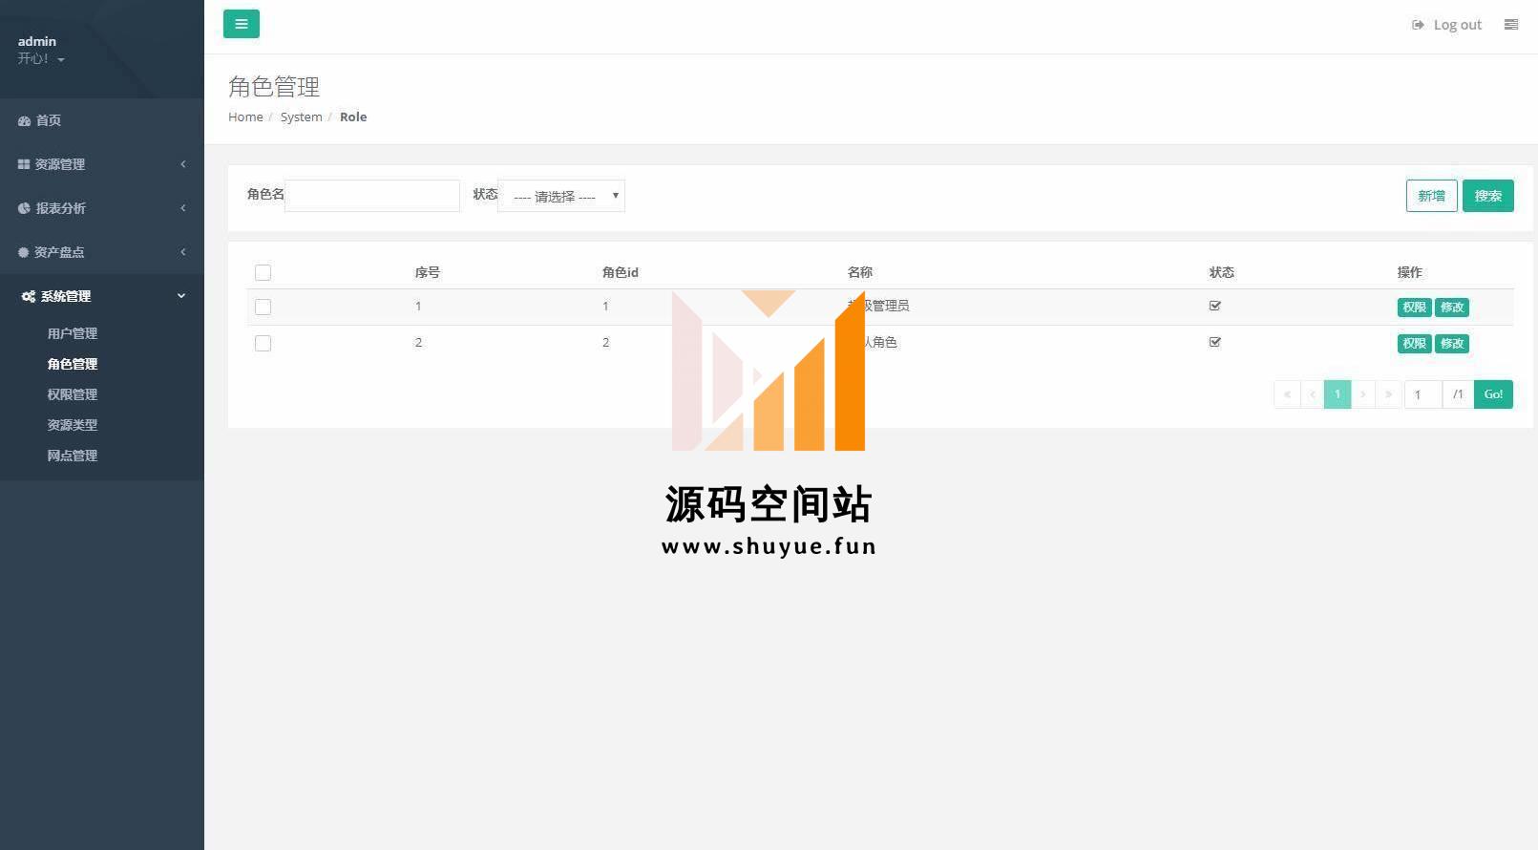This screenshot has width=1538, height=850.
Task: Click the Log out link
Action: (1447, 25)
